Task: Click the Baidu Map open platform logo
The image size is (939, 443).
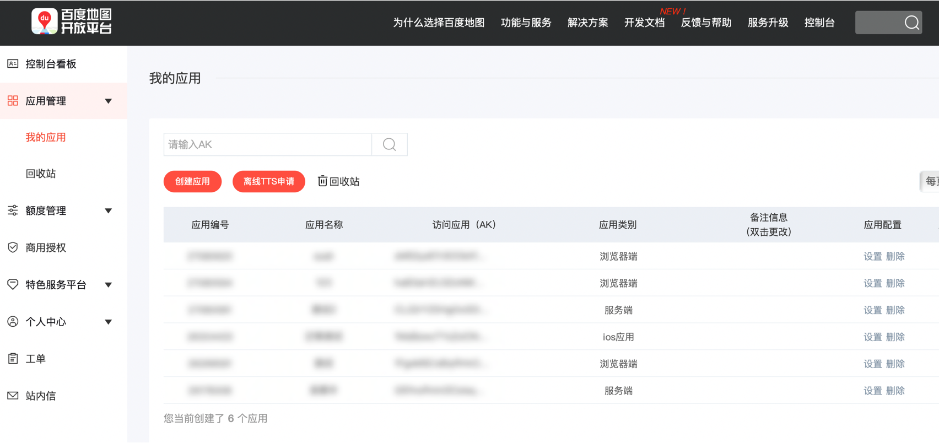Action: coord(72,21)
